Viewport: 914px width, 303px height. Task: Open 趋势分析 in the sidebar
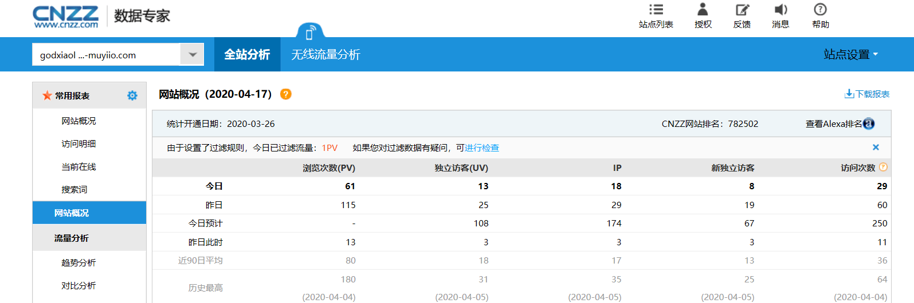(x=79, y=262)
